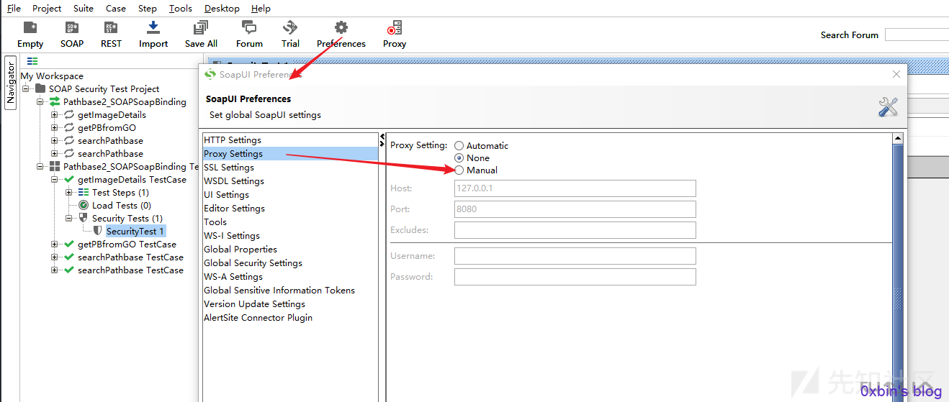949x402 pixels.
Task: Click the Security Tests (1) shield icon
Action: (84, 218)
